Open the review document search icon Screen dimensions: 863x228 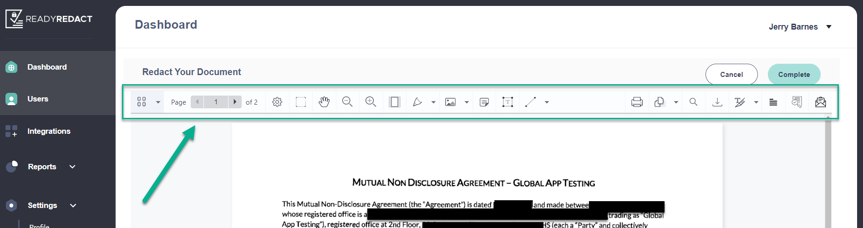coord(797,102)
